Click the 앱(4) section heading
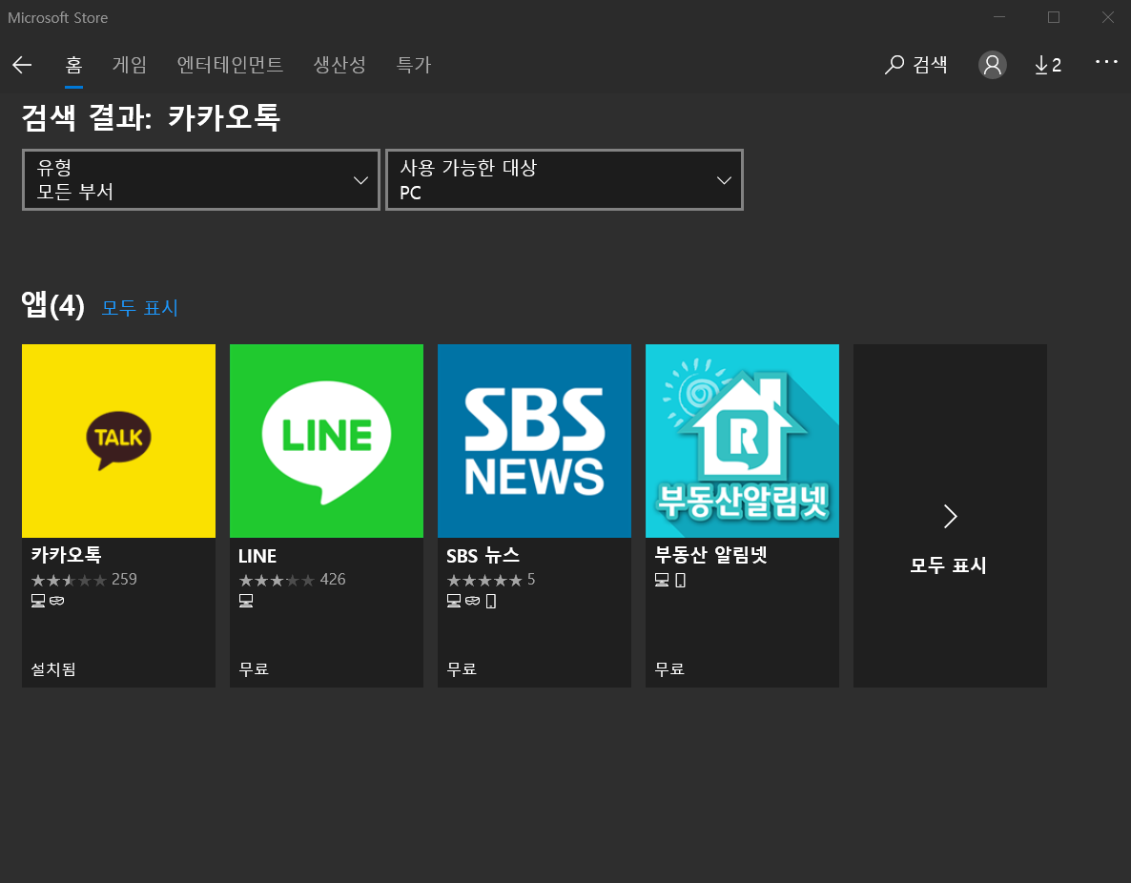Image resolution: width=1131 pixels, height=883 pixels. (53, 305)
